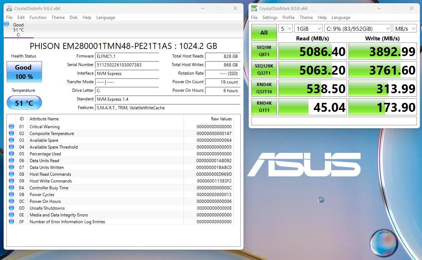Open the test count dropdown showing 5
The image size is (422, 260).
click(285, 29)
